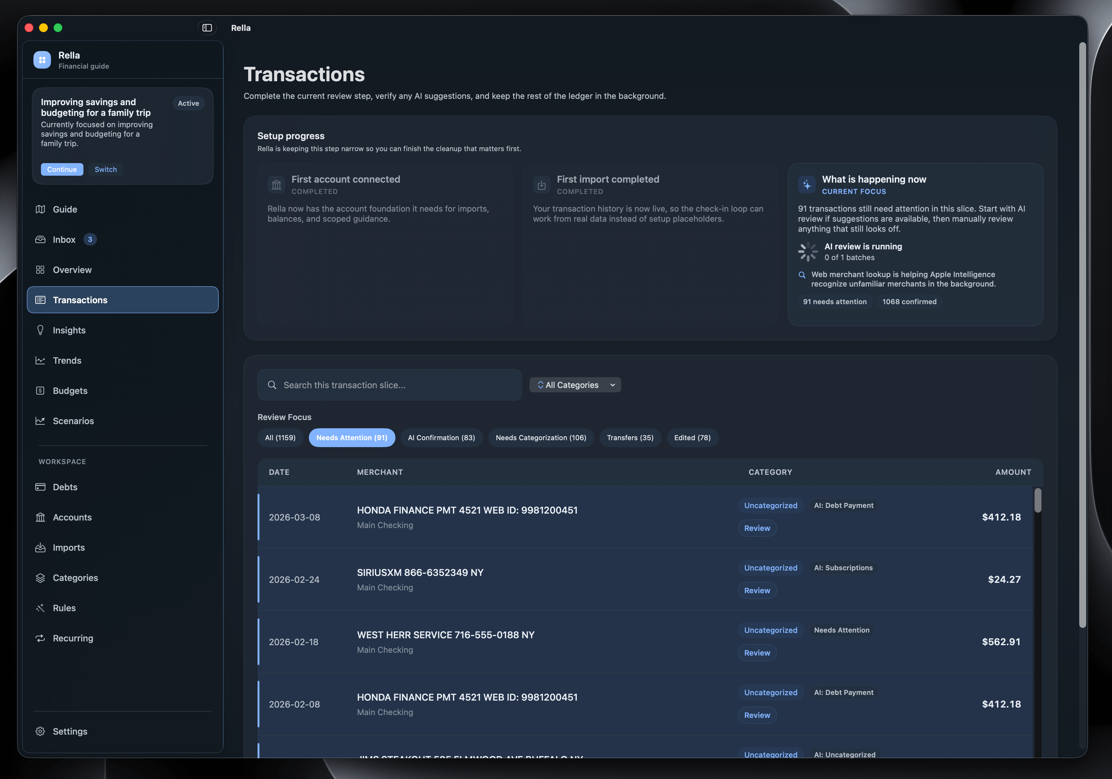Toggle the sidebar visibility icon
The image size is (1112, 779).
207,28
